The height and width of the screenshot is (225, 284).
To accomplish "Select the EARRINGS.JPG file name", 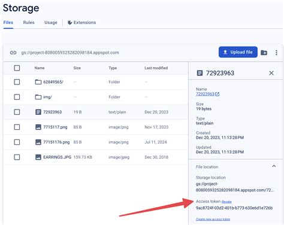I will tap(57, 157).
